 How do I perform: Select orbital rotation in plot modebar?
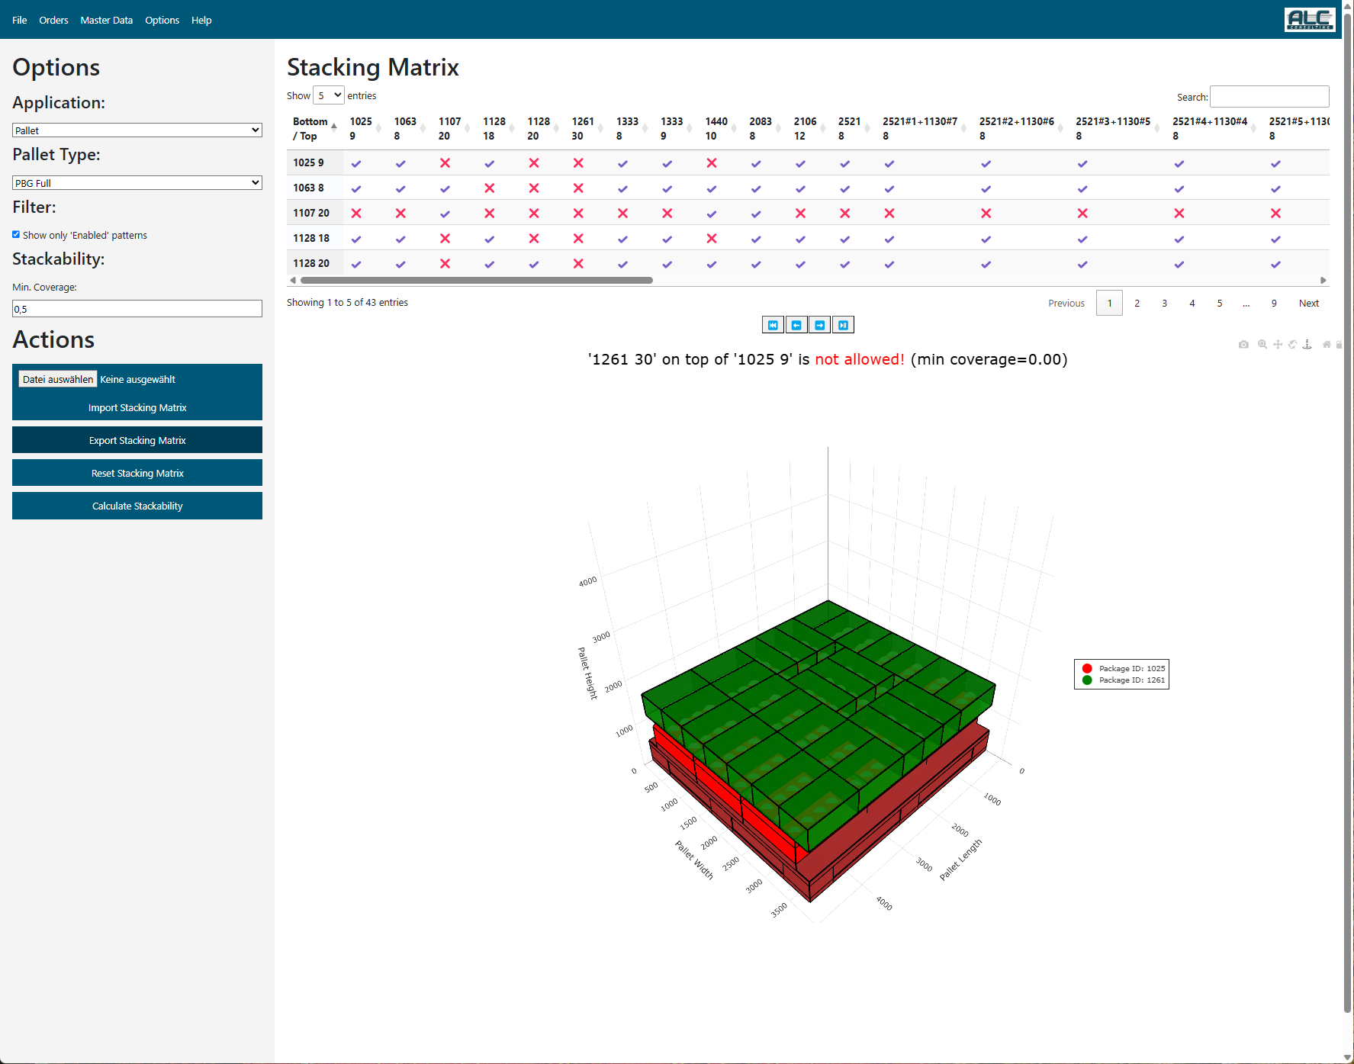(1292, 345)
